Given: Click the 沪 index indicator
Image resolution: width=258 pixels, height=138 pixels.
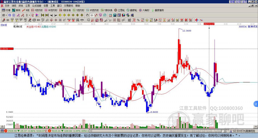Looking at the screenshot, I should pyautogui.click(x=6, y=131).
